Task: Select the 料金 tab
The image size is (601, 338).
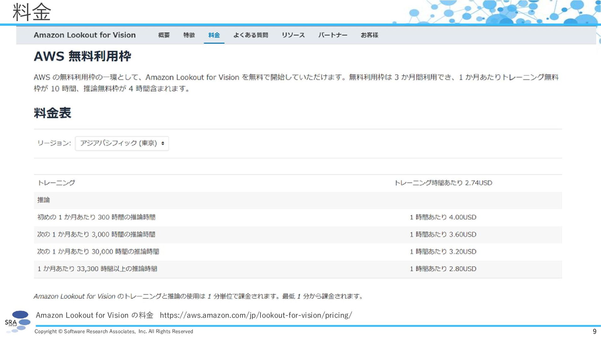Action: (214, 35)
